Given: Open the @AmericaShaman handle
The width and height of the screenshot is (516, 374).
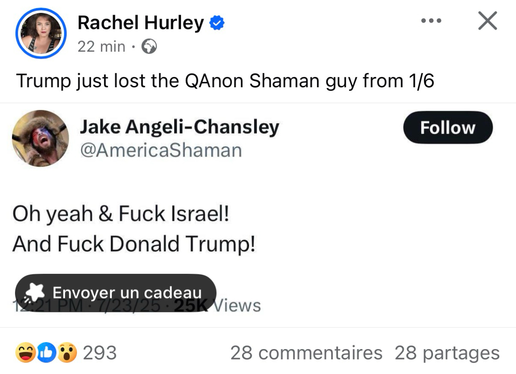Looking at the screenshot, I should (x=161, y=150).
